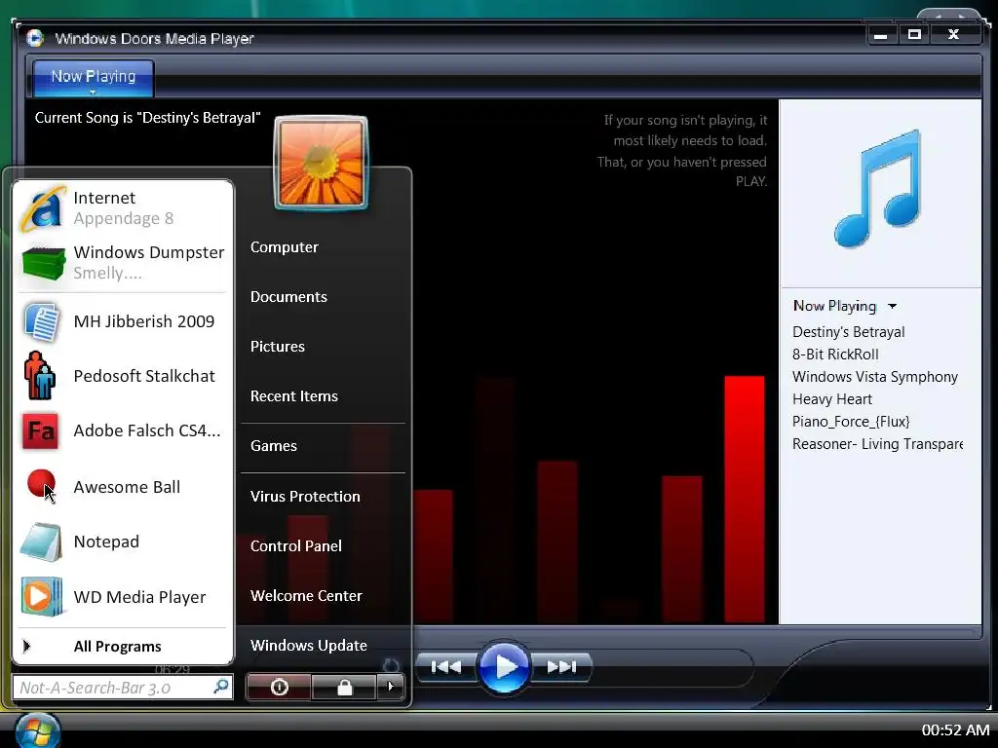Skip to the previous track
This screenshot has height=748, width=998.
(446, 666)
